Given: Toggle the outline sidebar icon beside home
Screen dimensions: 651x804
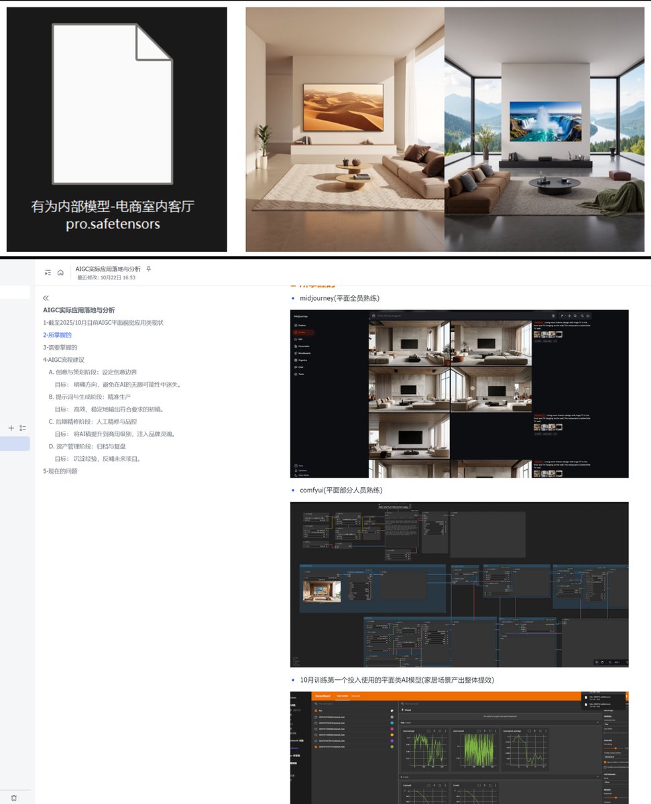Looking at the screenshot, I should coord(48,273).
